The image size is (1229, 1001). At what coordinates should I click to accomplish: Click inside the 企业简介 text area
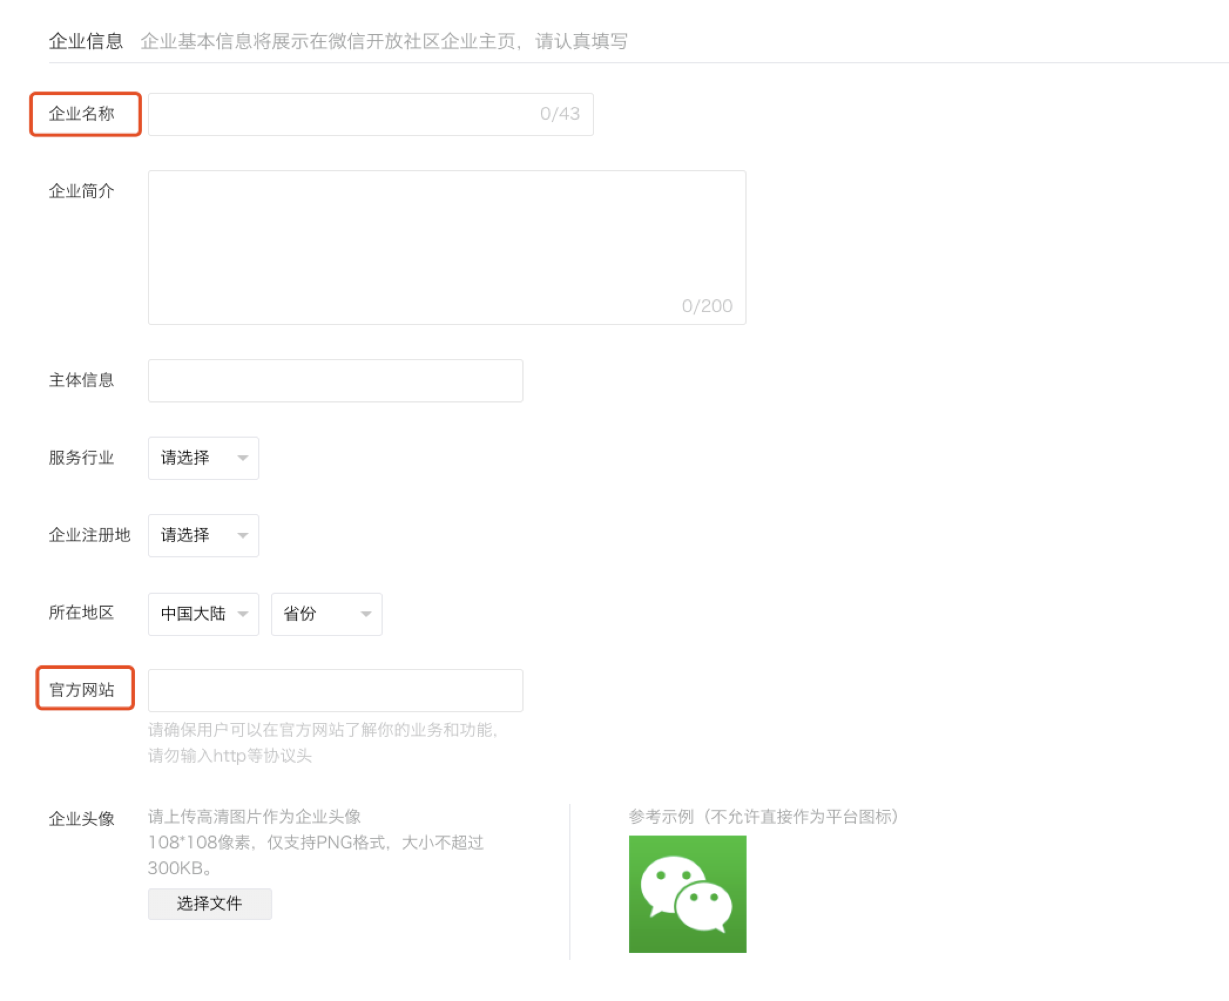click(x=446, y=247)
